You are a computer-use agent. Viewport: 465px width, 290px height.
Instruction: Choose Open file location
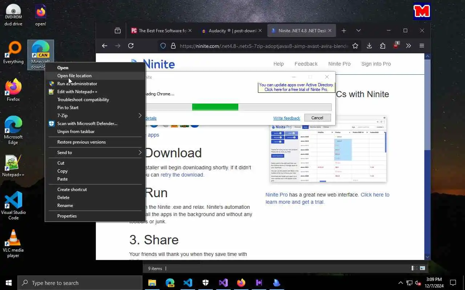[95, 76]
